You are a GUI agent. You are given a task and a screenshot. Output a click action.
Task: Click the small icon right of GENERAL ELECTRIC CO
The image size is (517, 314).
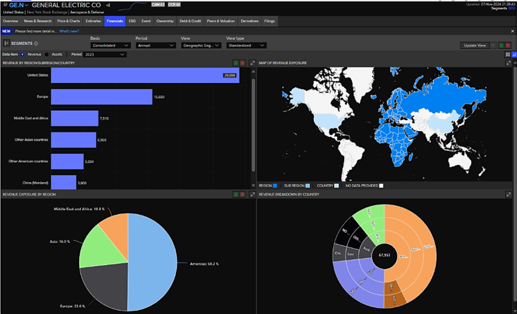click(x=109, y=5)
